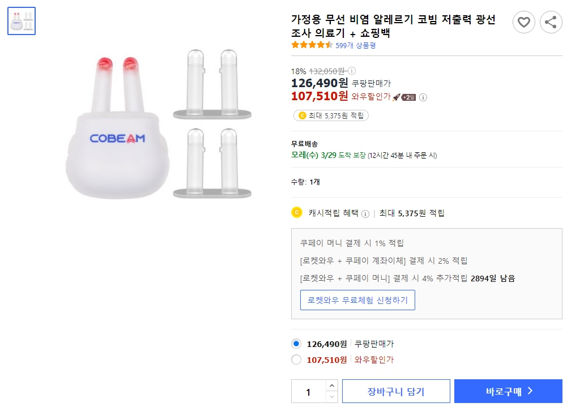Viewport: 567px width, 407px height.
Task: Select the small product thumbnail at top left
Action: (21, 21)
